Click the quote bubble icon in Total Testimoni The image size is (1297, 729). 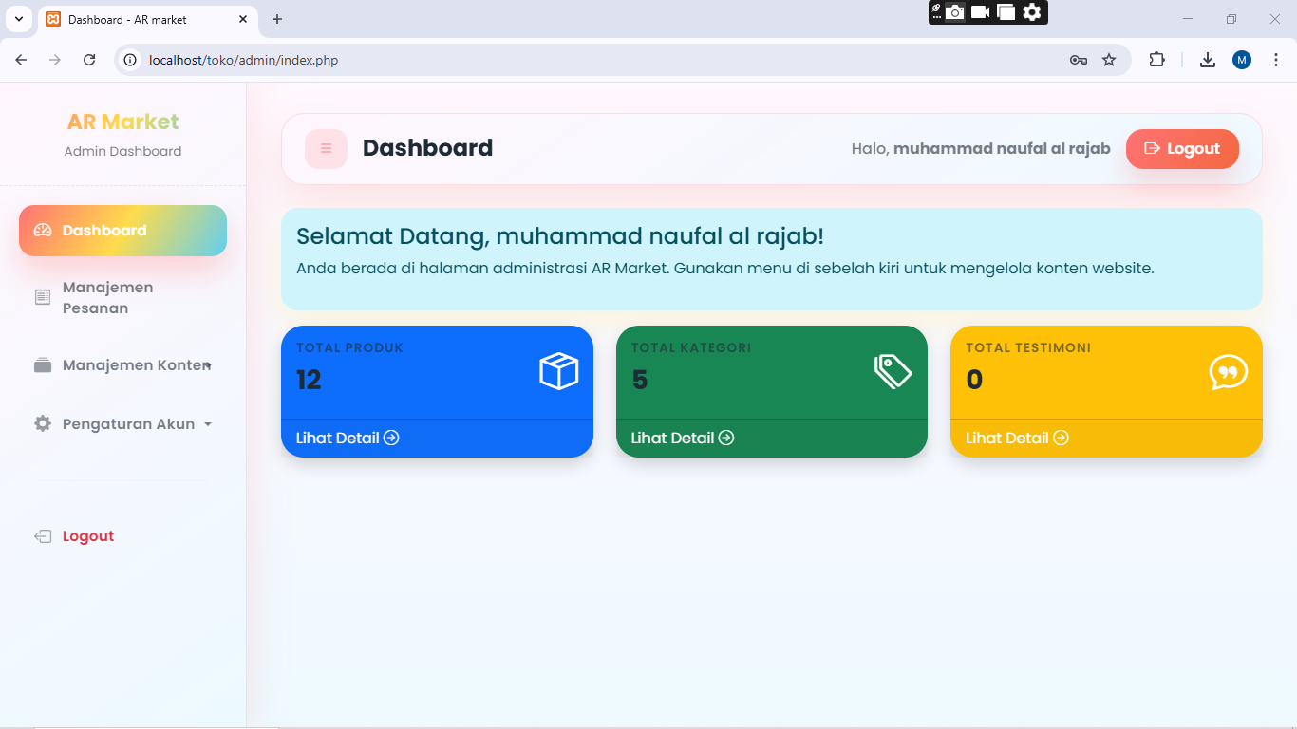1228,372
